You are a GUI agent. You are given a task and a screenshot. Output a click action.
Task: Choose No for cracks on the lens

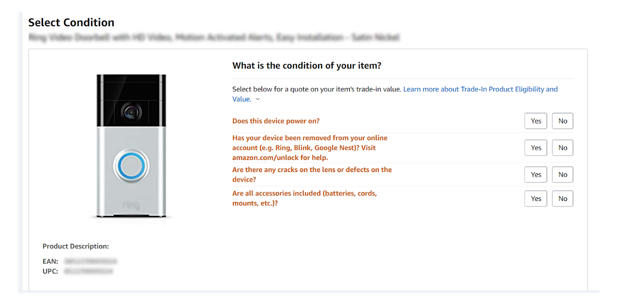pyautogui.click(x=562, y=175)
